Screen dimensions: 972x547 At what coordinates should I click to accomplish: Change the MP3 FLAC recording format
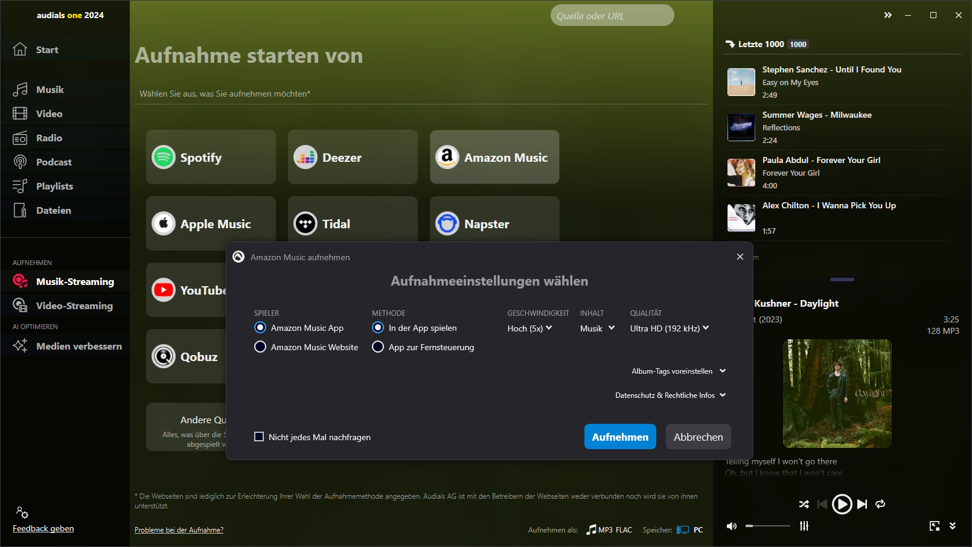tap(610, 530)
